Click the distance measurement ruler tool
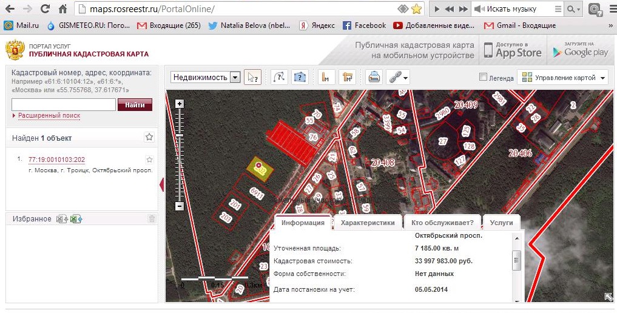 click(x=326, y=78)
